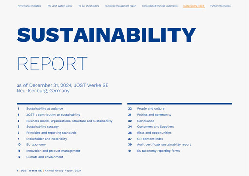Open the Further information tab
249x176 pixels.
(220, 6)
